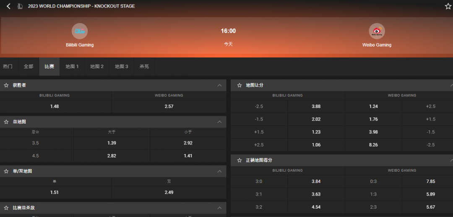Open the 地图 2 tab

[97, 66]
